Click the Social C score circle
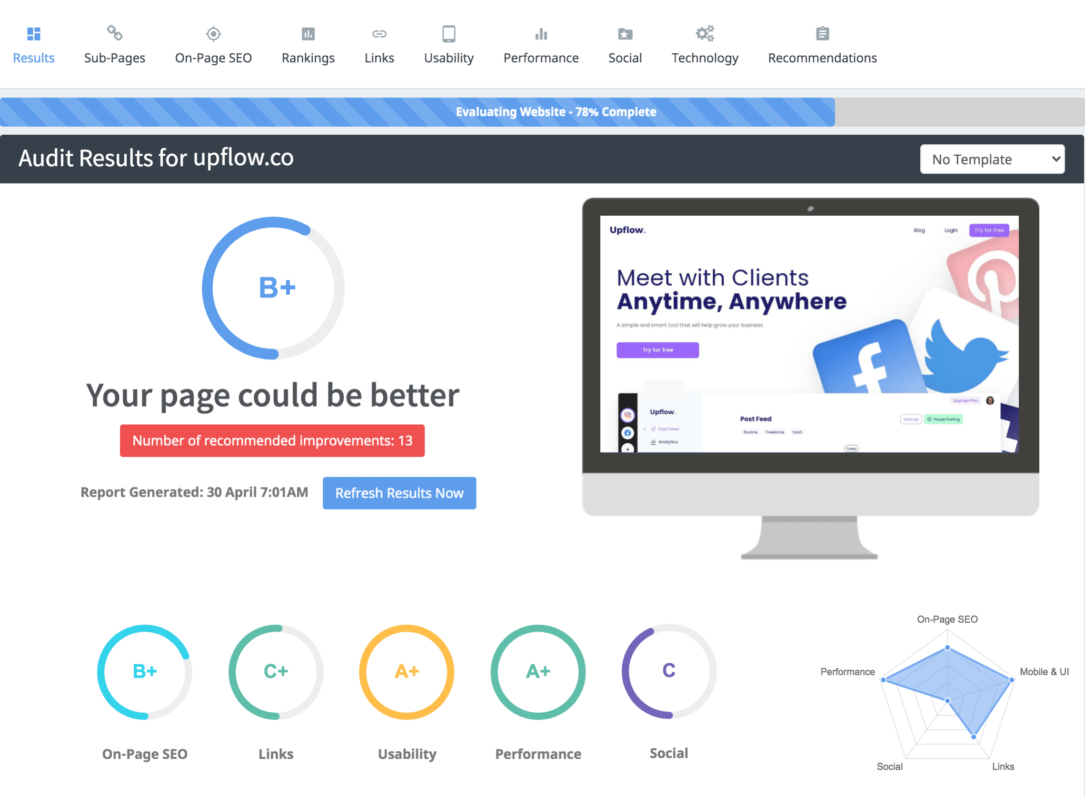 point(669,671)
